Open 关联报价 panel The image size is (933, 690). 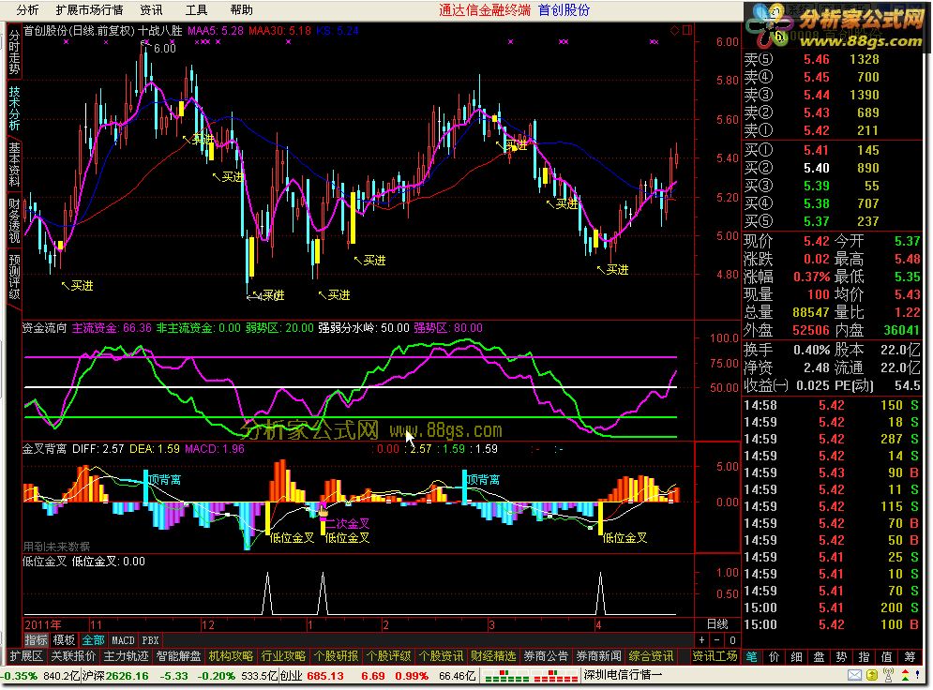click(x=72, y=656)
